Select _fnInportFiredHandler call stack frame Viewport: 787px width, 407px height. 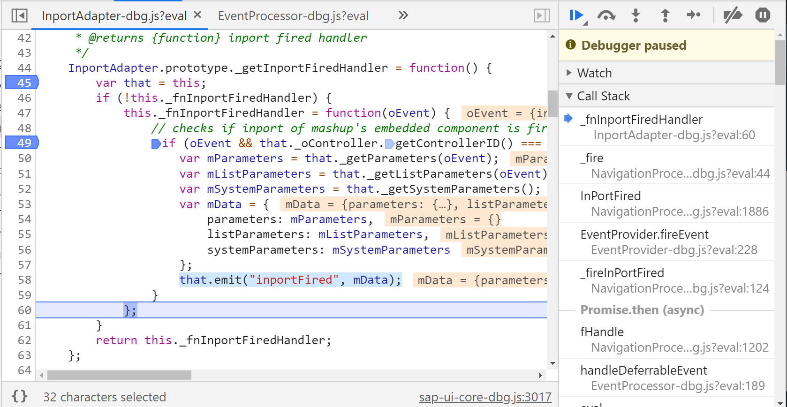[666, 127]
